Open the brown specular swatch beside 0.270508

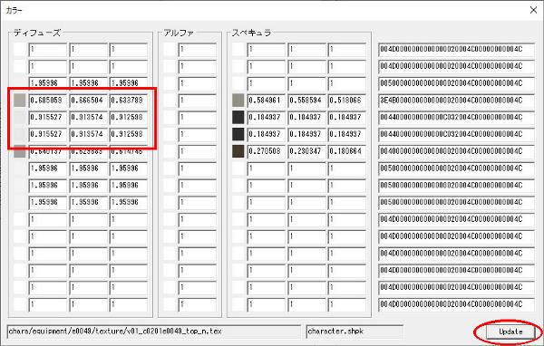point(238,151)
